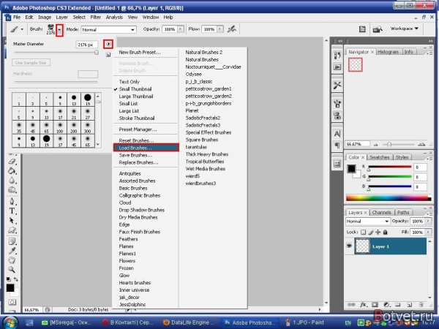Image resolution: width=439 pixels, height=329 pixels.
Task: Select the Eyedropper tool
Action: click(x=12, y=251)
